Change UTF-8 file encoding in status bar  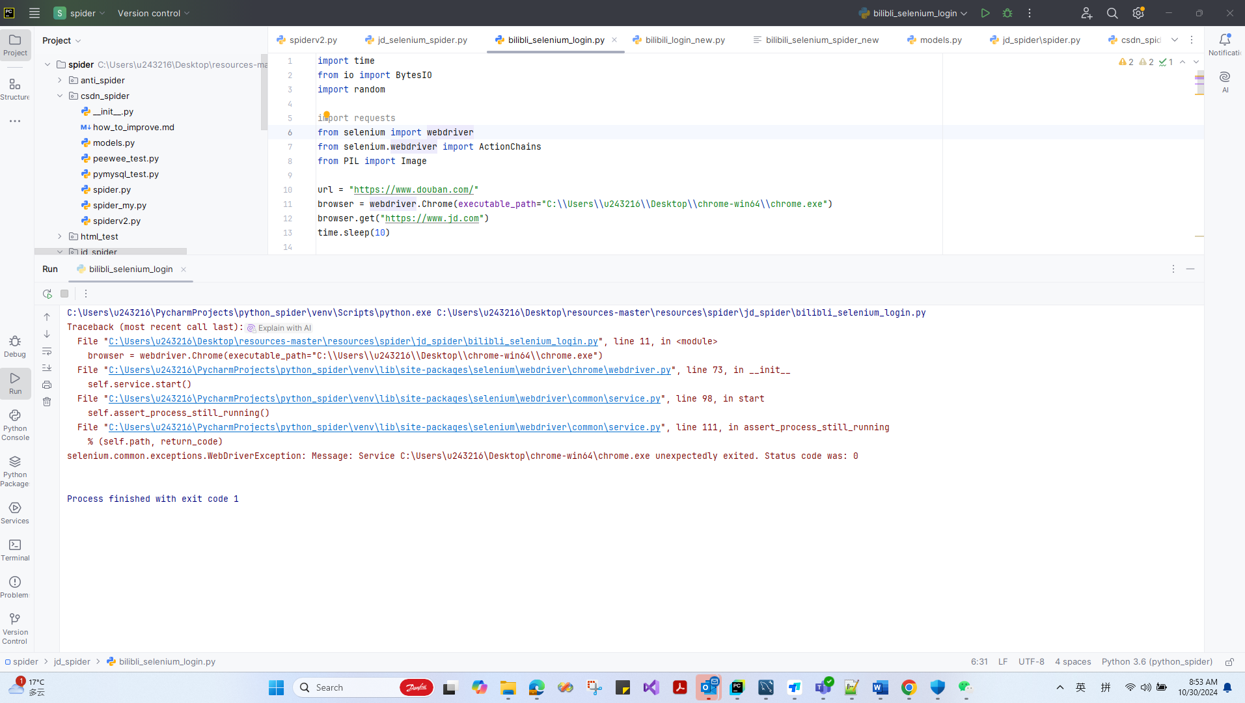click(1032, 661)
